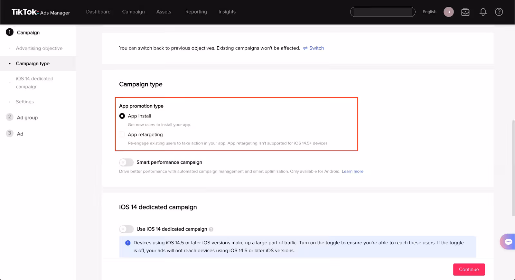515x280 pixels.
Task: Click the Campaign type section heading
Action: pos(141,84)
